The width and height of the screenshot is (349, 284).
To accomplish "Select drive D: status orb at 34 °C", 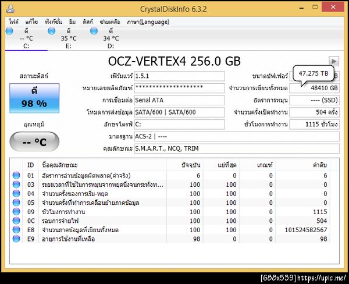I will (94, 31).
